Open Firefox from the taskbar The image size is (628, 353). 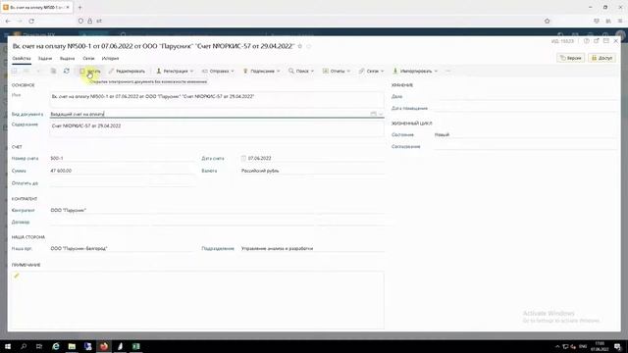pos(104,346)
